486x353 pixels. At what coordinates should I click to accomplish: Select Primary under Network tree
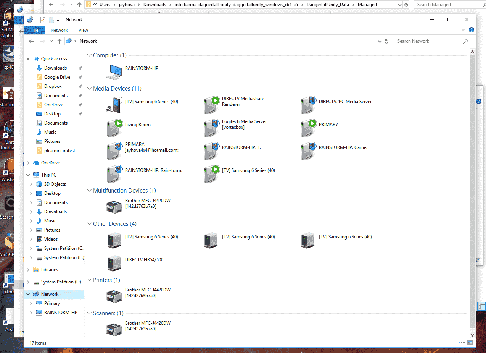[52, 303]
